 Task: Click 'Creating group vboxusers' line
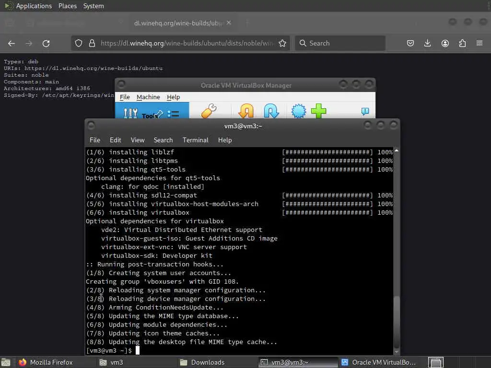[x=162, y=282]
